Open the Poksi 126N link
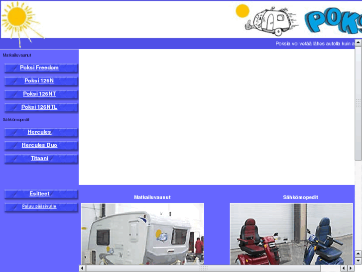The width and height of the screenshot is (362, 272). point(39,81)
